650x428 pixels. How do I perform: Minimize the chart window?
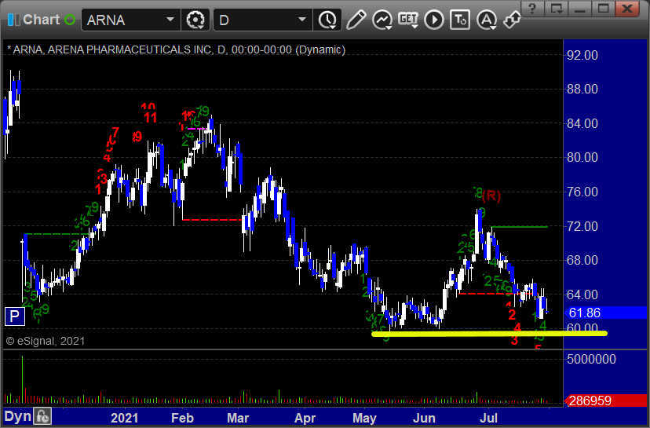(x=580, y=8)
